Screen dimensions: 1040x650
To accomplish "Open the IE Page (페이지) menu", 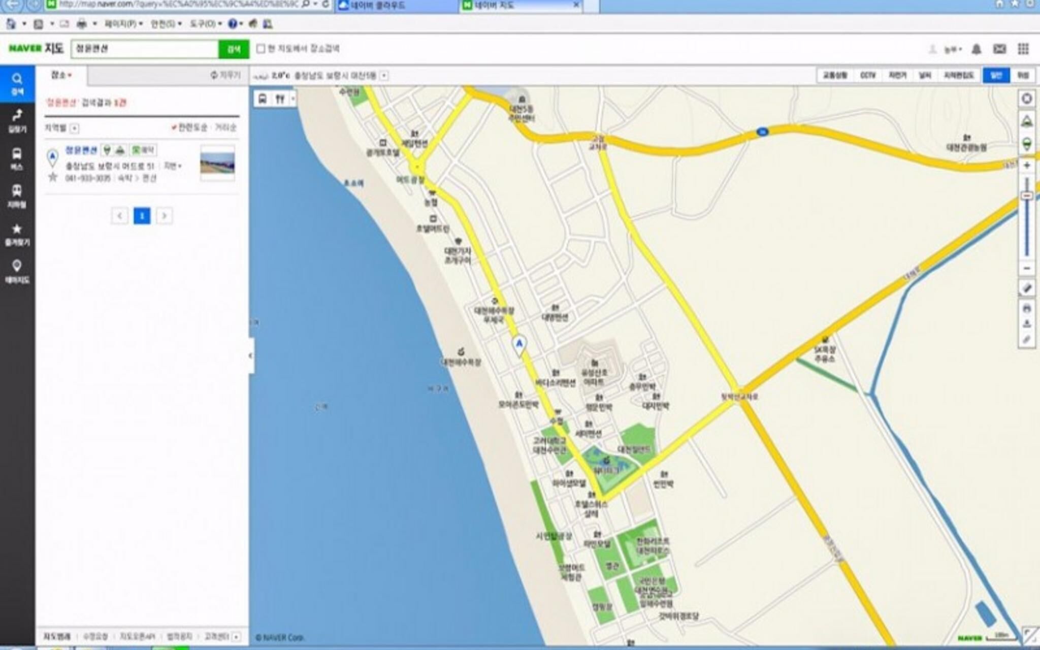I will pyautogui.click(x=123, y=23).
